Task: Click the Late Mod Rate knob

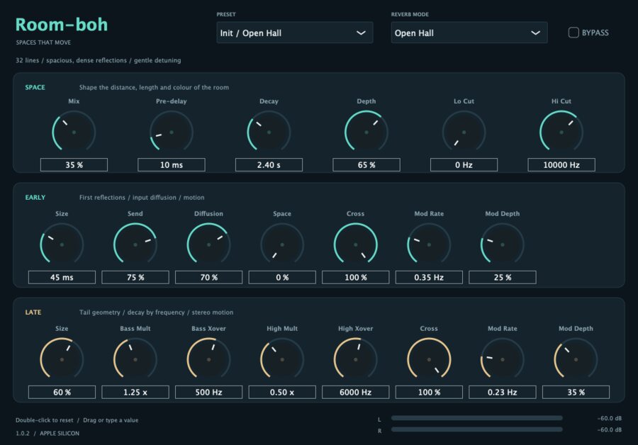Action: [x=503, y=359]
